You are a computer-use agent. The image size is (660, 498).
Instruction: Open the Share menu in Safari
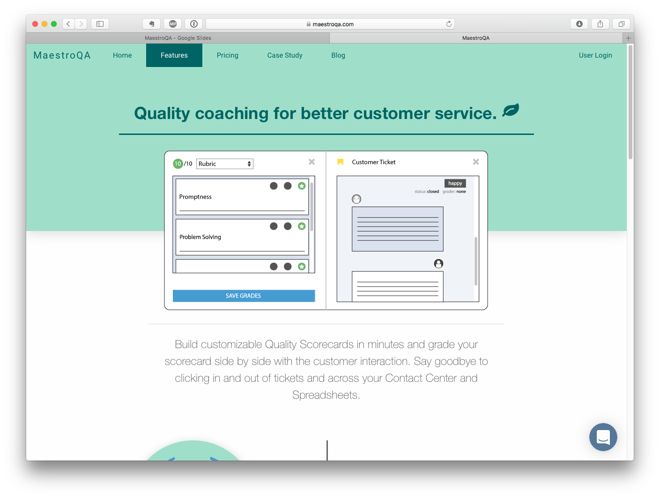[600, 24]
